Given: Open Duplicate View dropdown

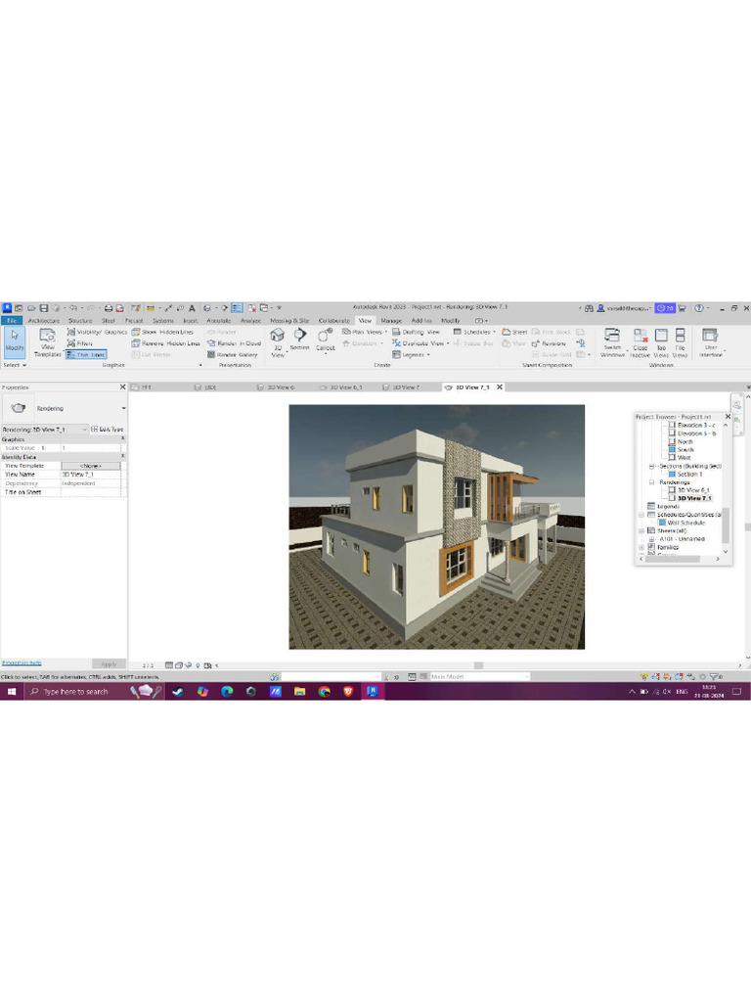Looking at the screenshot, I should pyautogui.click(x=420, y=343).
